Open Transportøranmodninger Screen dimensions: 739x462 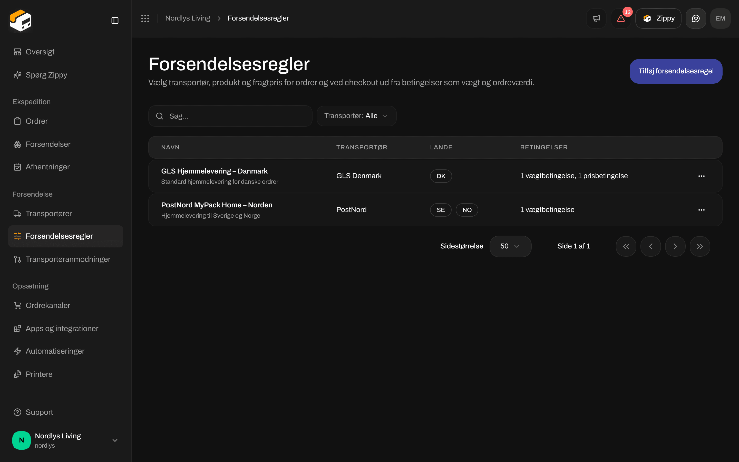coord(66,259)
